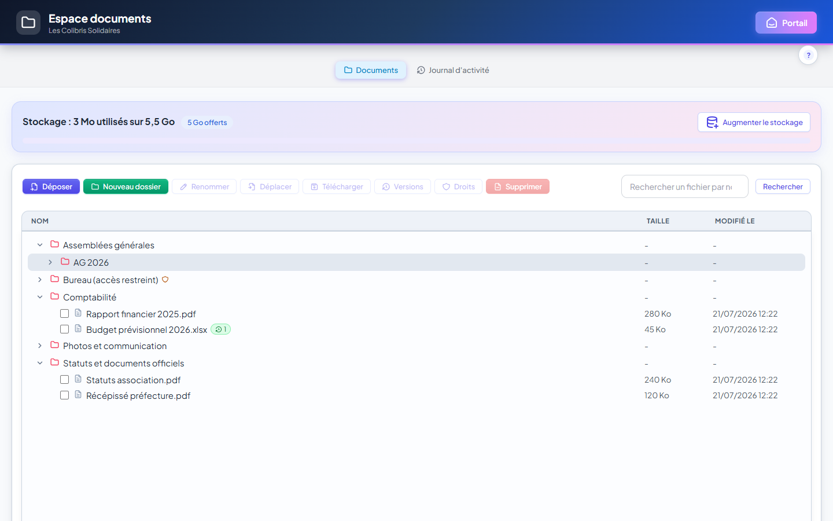Open the help question mark icon

(808, 55)
